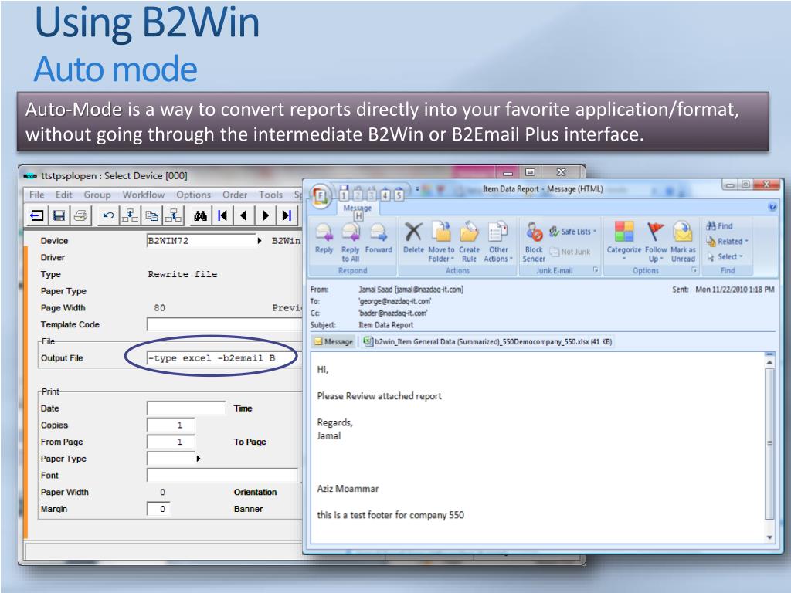The height and width of the screenshot is (593, 791).
Task: Open Options group dialog launcher
Action: click(694, 270)
